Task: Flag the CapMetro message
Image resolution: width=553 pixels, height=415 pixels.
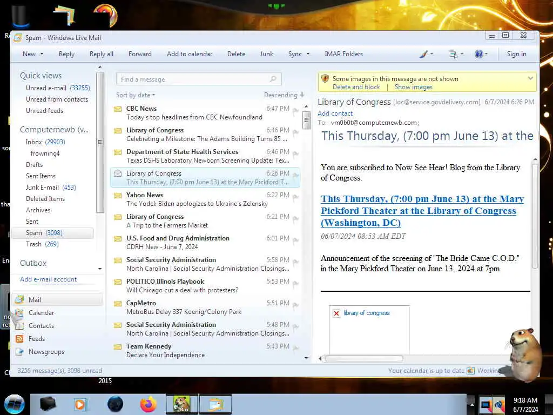Action: (295, 306)
